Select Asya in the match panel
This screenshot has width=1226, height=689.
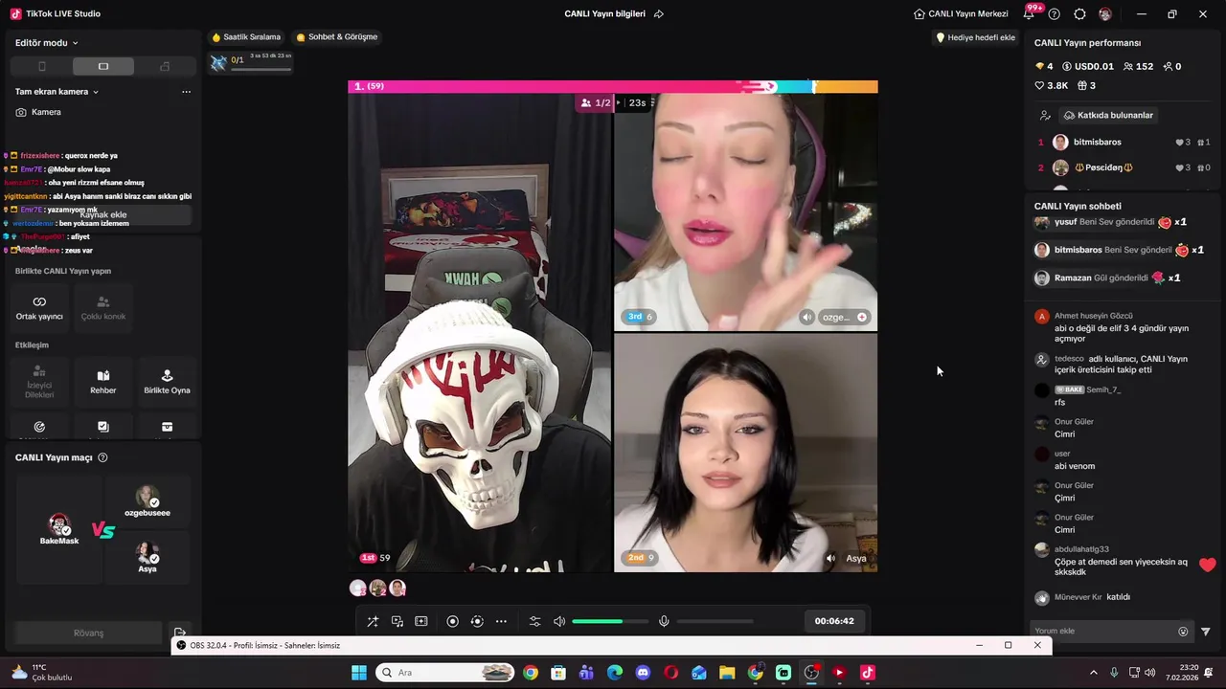[x=148, y=557]
